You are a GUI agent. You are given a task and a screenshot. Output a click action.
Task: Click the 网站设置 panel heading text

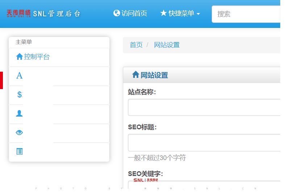[154, 75]
